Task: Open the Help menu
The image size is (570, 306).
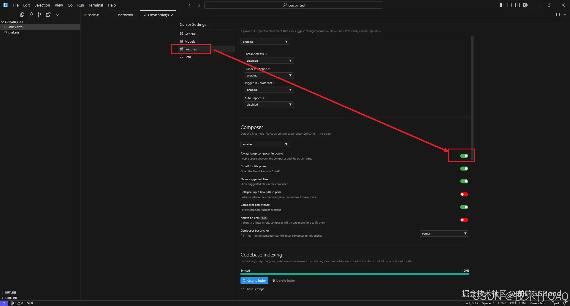Action: click(112, 5)
